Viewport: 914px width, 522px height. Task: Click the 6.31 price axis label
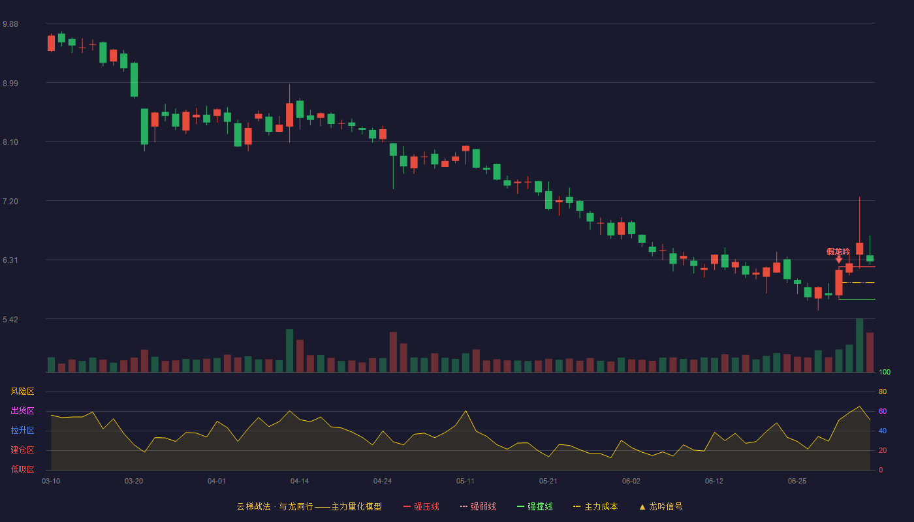pyautogui.click(x=10, y=260)
